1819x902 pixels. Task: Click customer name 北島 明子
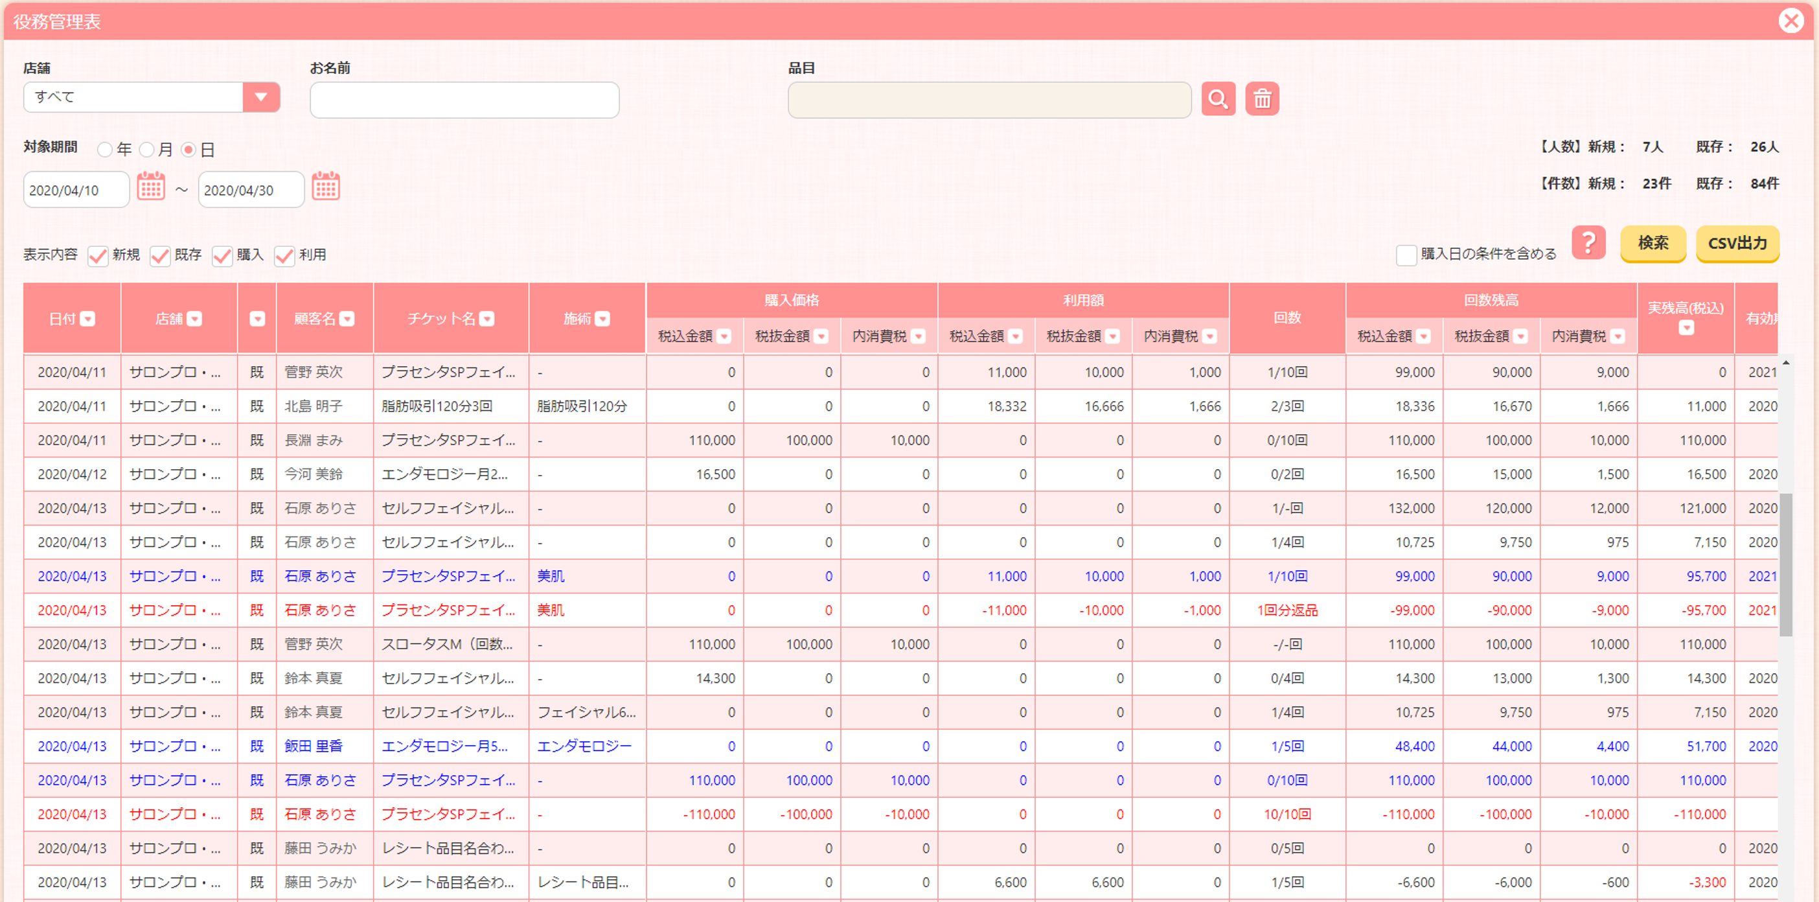pos(314,407)
